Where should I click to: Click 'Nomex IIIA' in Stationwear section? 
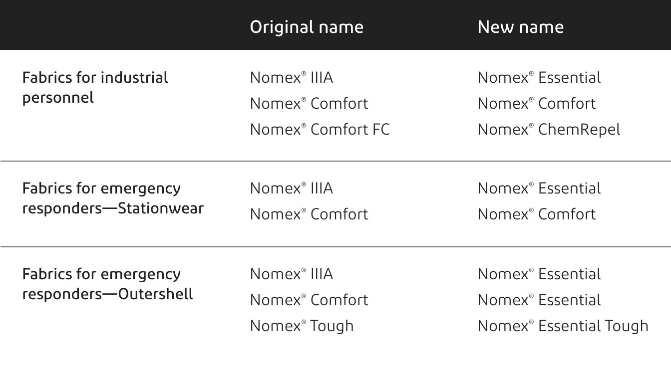pyautogui.click(x=291, y=189)
